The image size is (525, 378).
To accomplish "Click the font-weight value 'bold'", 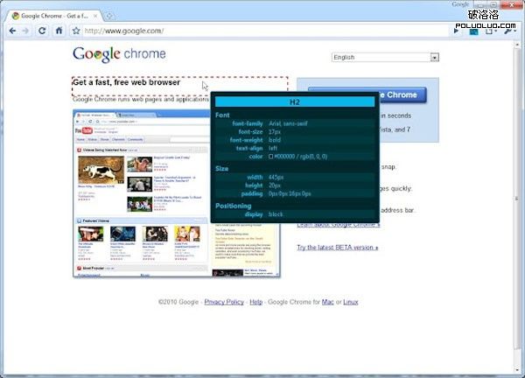I will click(275, 140).
